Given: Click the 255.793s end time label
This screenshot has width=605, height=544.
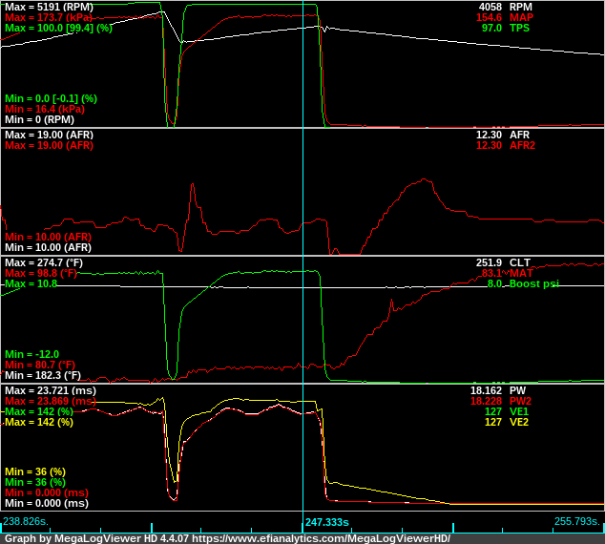Looking at the screenshot, I should click(x=577, y=522).
